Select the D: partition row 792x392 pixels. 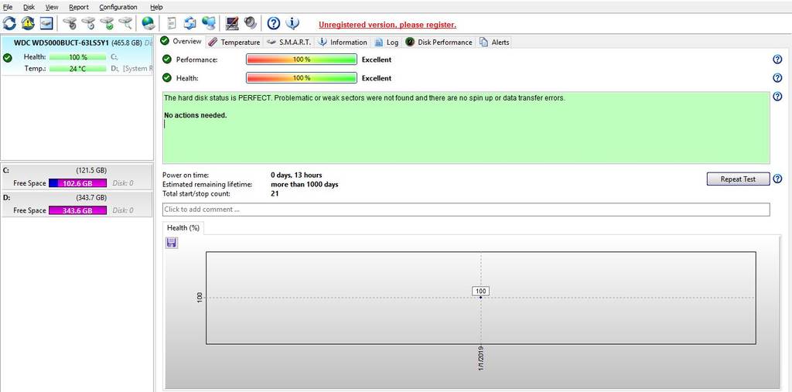tap(77, 203)
